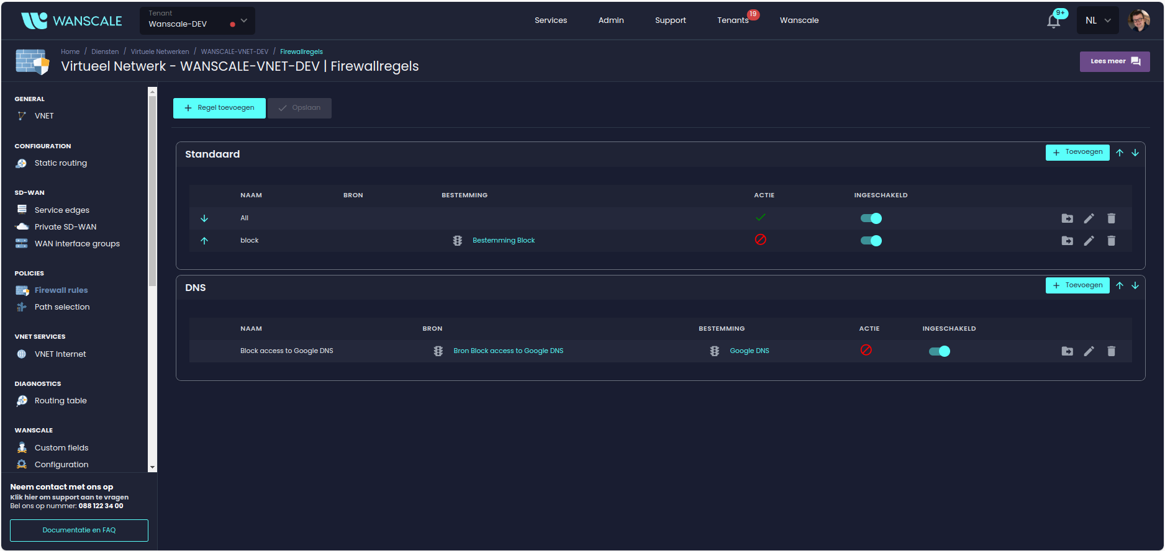The width and height of the screenshot is (1165, 551).
Task: Toggle off the 'block' rule switch
Action: 871,241
